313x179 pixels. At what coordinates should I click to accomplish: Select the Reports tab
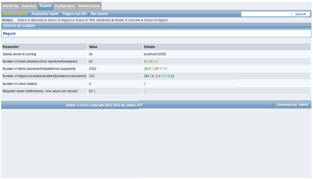coord(46,6)
